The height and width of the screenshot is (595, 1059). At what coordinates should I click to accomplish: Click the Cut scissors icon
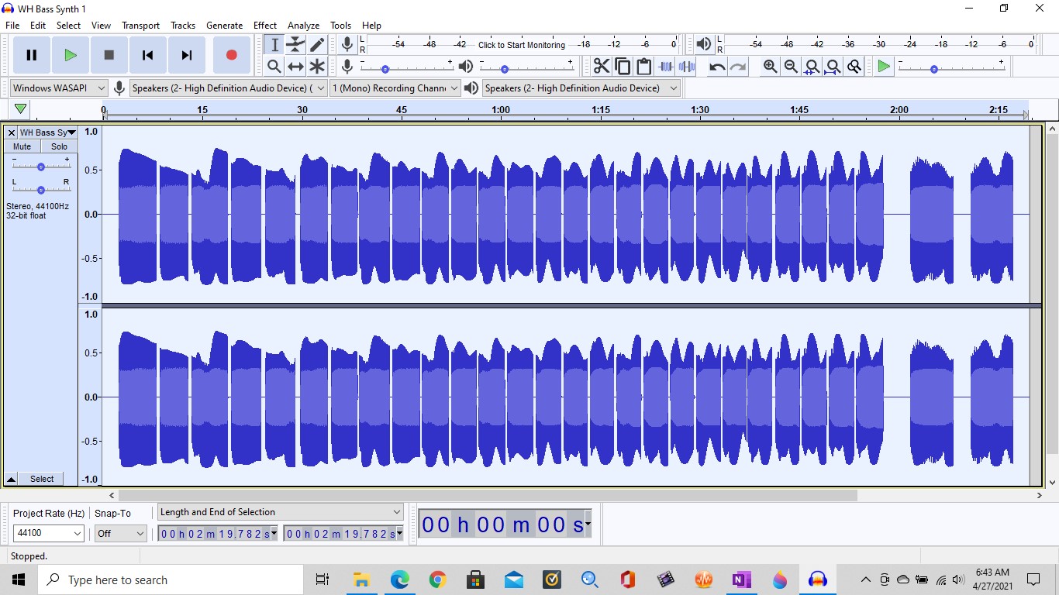602,67
